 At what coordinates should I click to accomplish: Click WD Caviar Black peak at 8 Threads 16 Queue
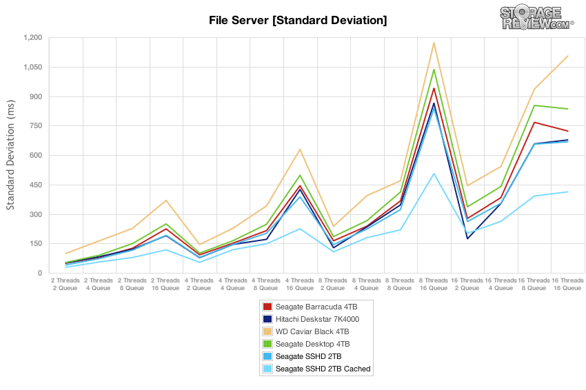point(434,43)
